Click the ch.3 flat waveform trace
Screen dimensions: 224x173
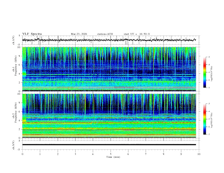pyautogui.click(x=109, y=145)
